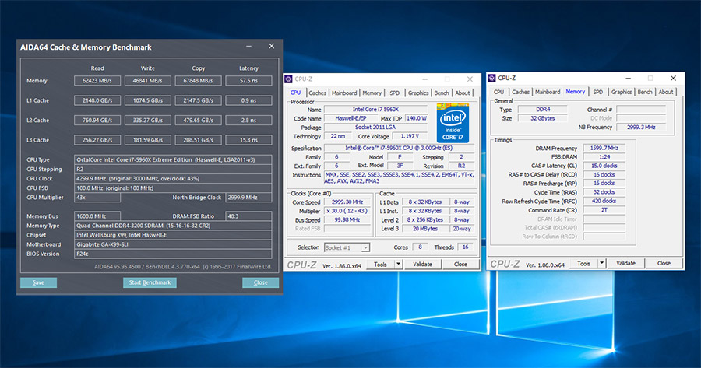
Task: Click Start Benchmark in AIDA64
Action: [x=150, y=282]
